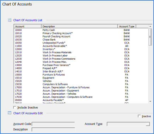Select the Inter-Branch A/R row
The height and width of the screenshot is (134, 154).
[x=81, y=72]
